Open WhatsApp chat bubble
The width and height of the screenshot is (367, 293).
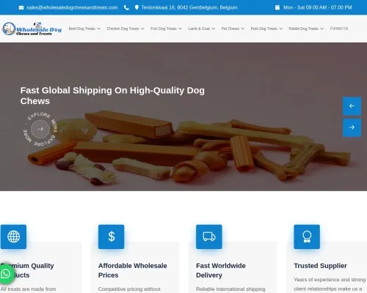pos(6,274)
